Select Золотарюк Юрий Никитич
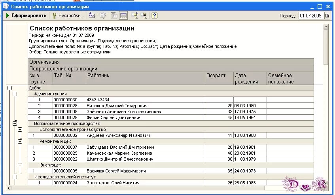Screen dimensions: 335x195 click(113, 183)
